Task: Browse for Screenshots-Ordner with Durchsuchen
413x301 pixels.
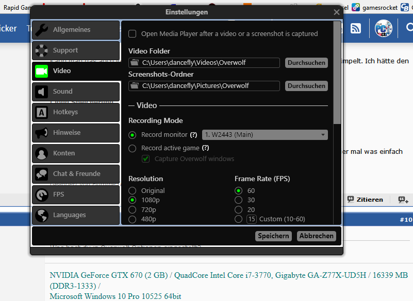Action: tap(306, 86)
